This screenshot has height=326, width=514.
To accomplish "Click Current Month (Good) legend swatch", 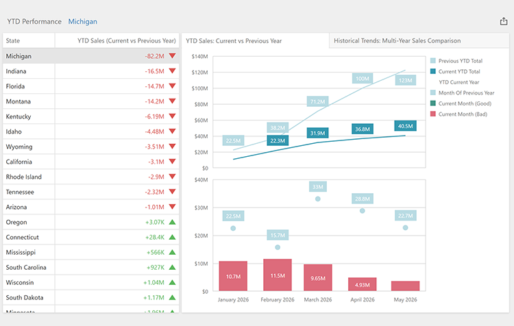I will [x=432, y=103].
